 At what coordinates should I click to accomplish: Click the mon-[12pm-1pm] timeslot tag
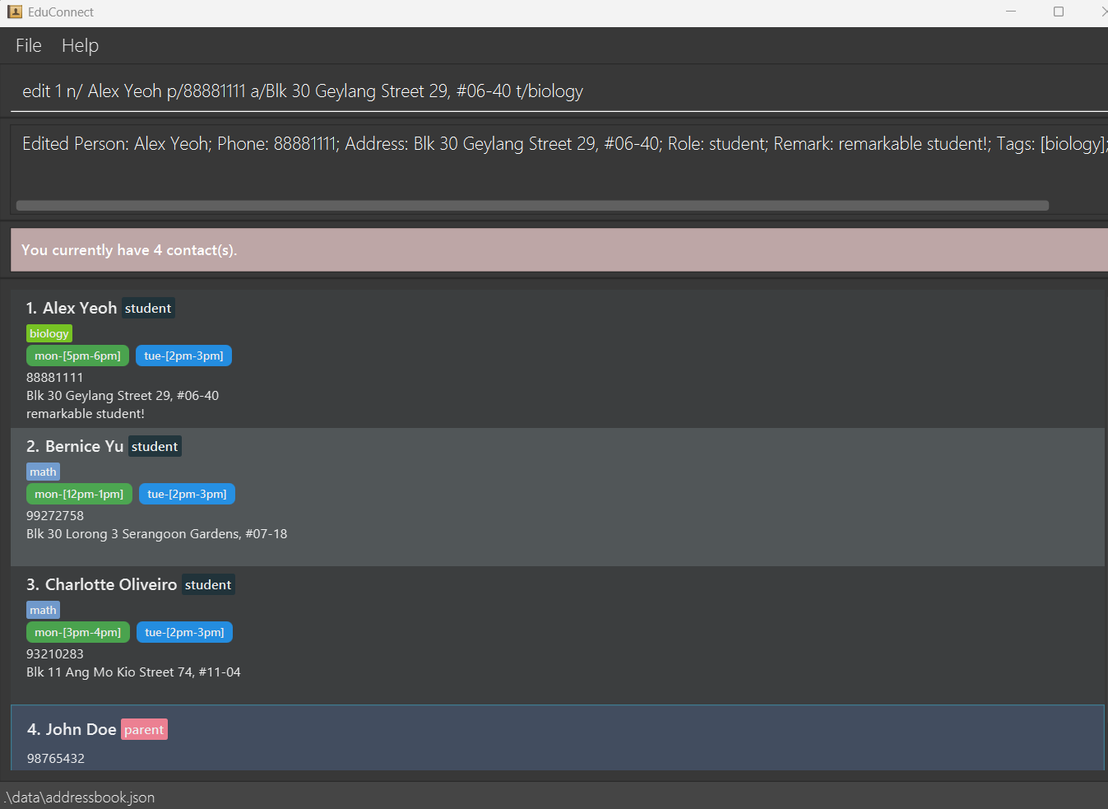(79, 494)
